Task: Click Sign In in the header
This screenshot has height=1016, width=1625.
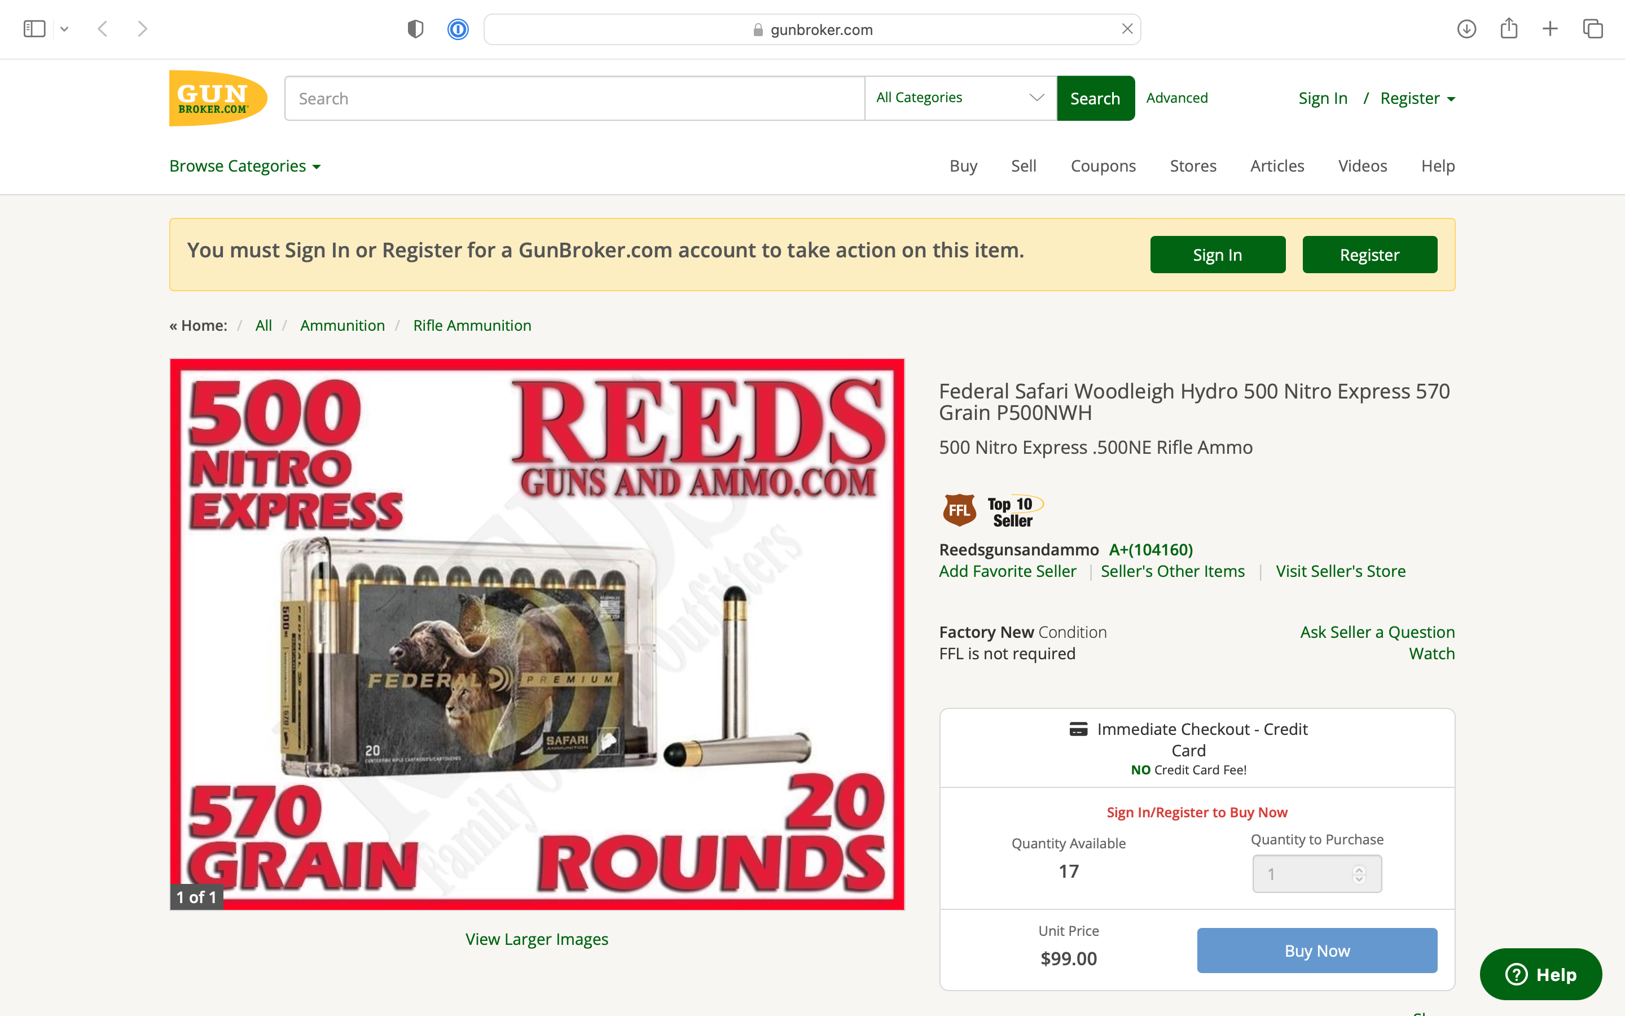Action: point(1322,98)
